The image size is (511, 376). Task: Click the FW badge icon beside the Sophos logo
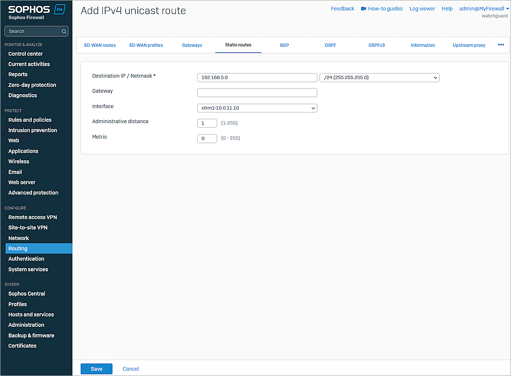[59, 9]
